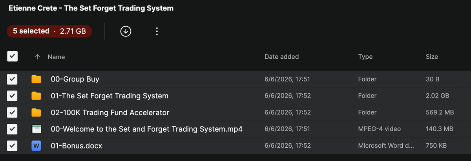Click the 5 selected 2.71 GB badge
The image size is (471, 161).
click(x=49, y=31)
